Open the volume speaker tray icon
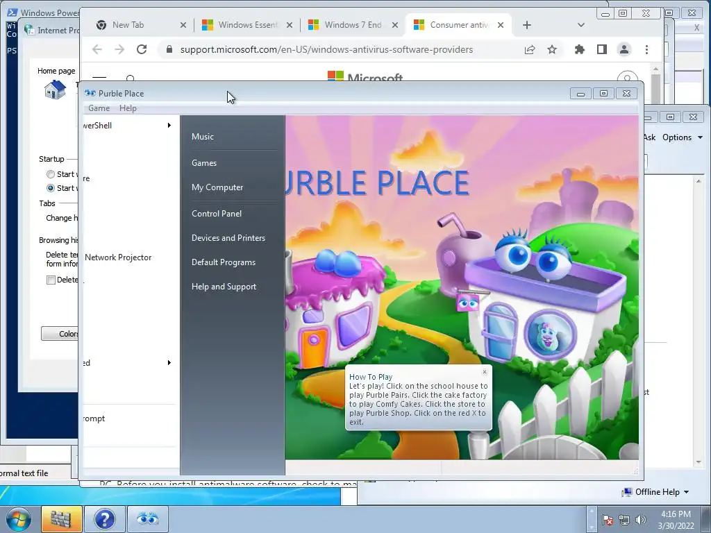Screen dimensions: 711x533 tap(640, 520)
